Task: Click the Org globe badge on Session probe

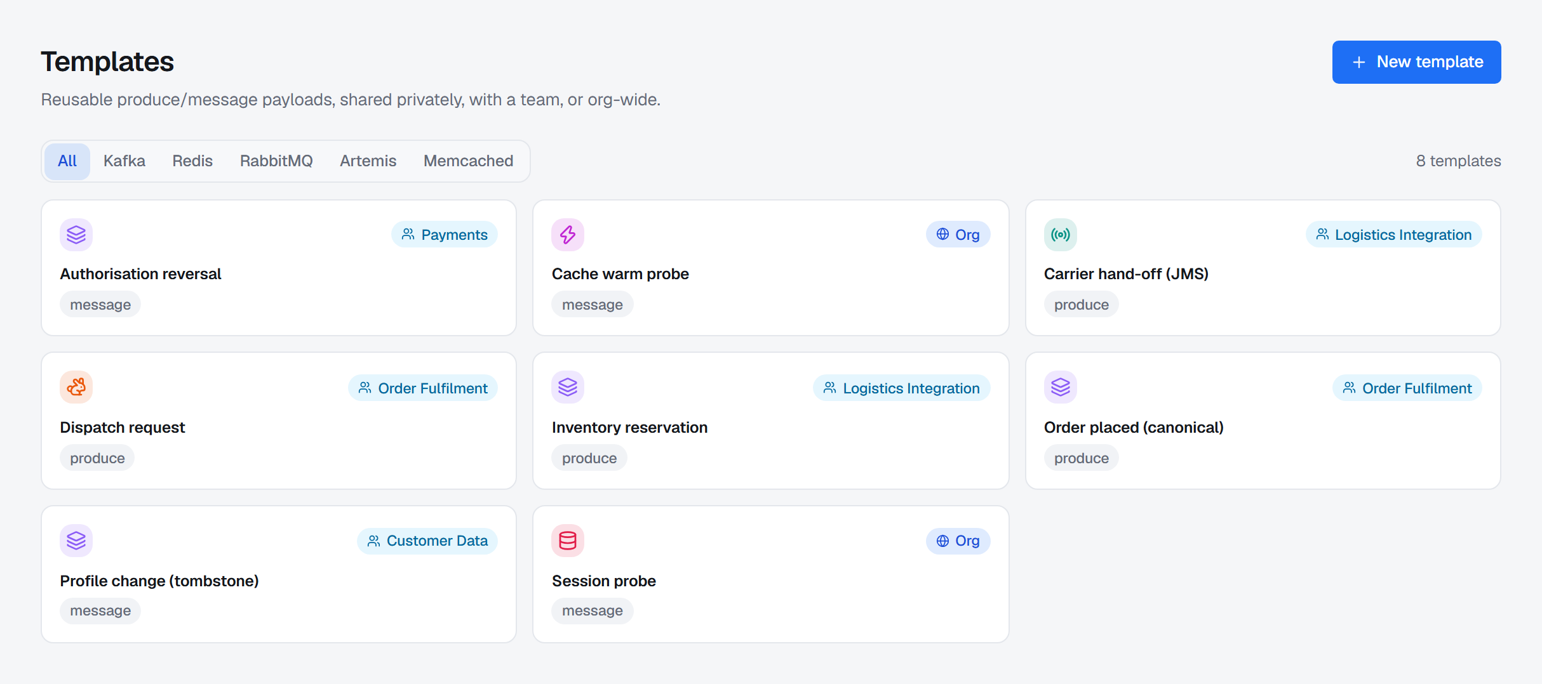Action: [x=958, y=541]
